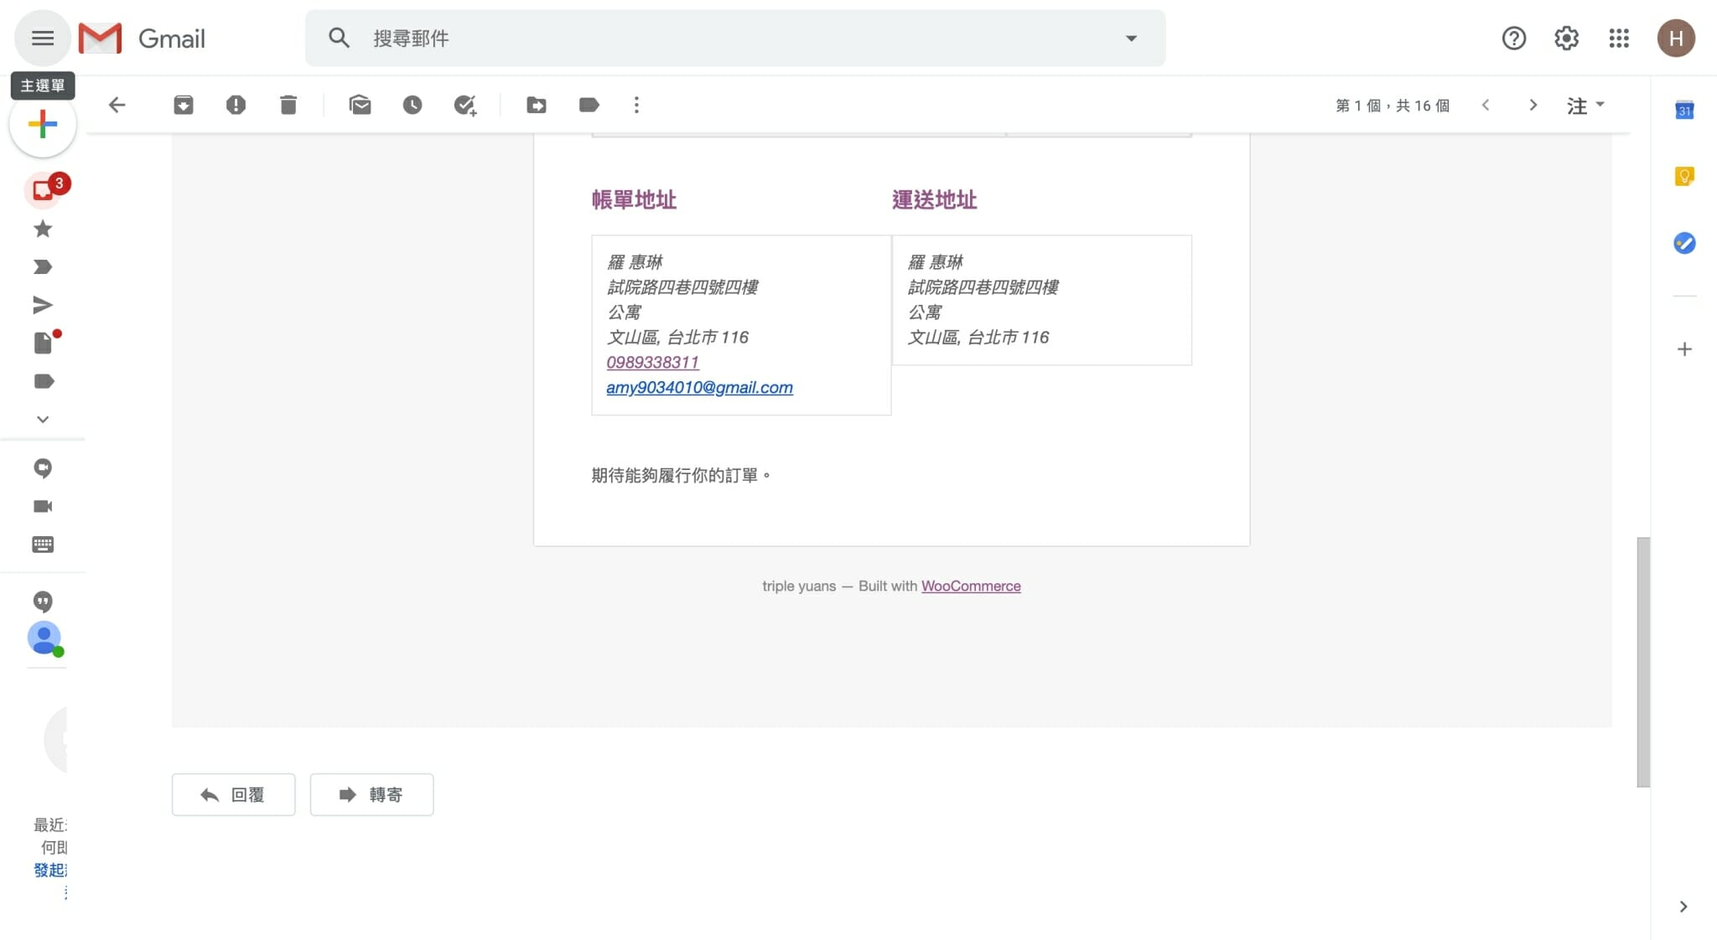
Task: Click the 回覆 reply button
Action: tap(233, 794)
